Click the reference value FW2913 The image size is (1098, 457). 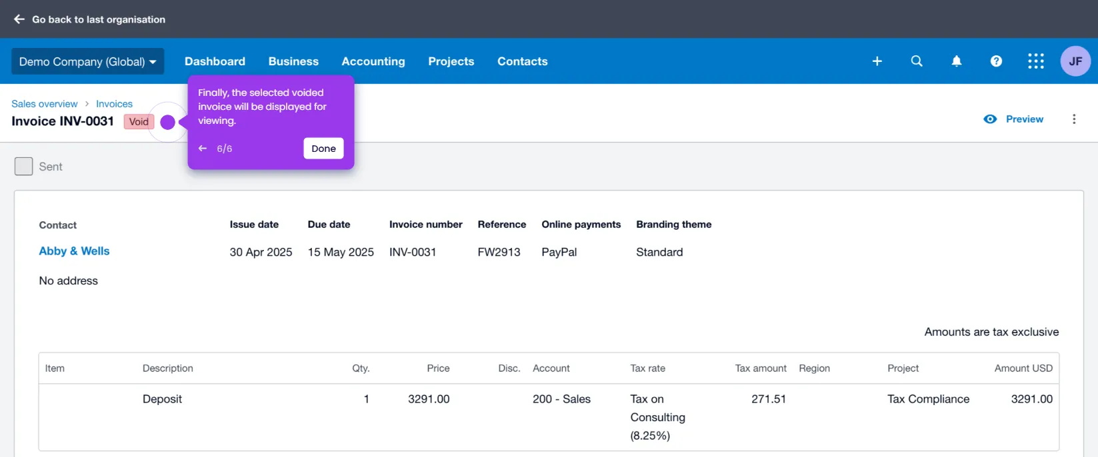pos(499,252)
